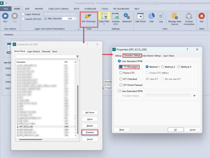Image resolution: width=210 pixels, height=158 pixels.
Task: Tick the Launch SAP GUI checkbox
Action: click(x=23, y=19)
